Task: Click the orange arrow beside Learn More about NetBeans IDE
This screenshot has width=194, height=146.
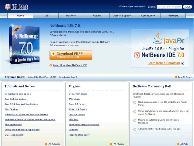Action: [51, 65]
